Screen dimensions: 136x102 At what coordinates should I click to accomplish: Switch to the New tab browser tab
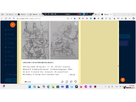pos(35,14)
